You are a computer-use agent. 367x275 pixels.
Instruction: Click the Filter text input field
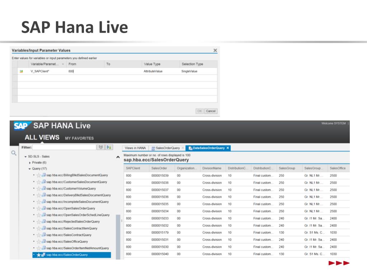click(x=64, y=147)
